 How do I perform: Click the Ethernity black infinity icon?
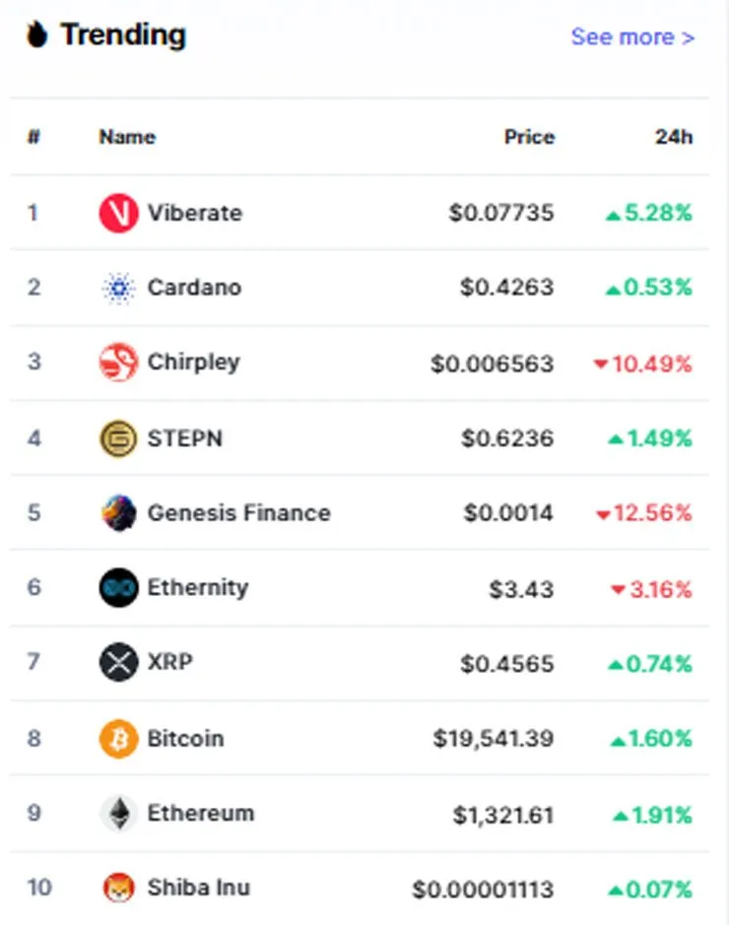118,587
